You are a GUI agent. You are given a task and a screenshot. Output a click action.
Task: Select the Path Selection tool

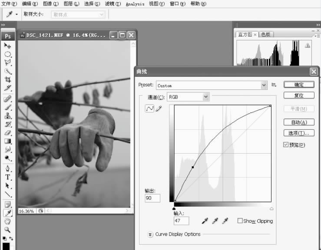7,186
